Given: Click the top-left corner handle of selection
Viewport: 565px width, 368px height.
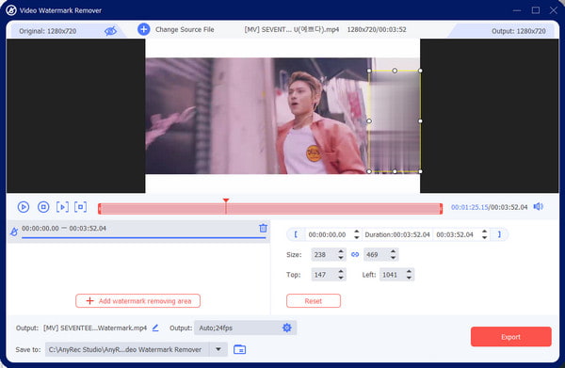Looking at the screenshot, I should point(369,71).
